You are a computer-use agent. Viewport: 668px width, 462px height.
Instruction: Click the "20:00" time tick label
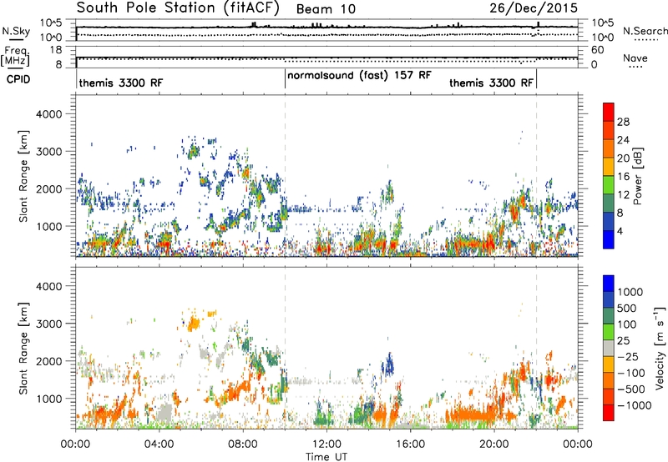(494, 444)
